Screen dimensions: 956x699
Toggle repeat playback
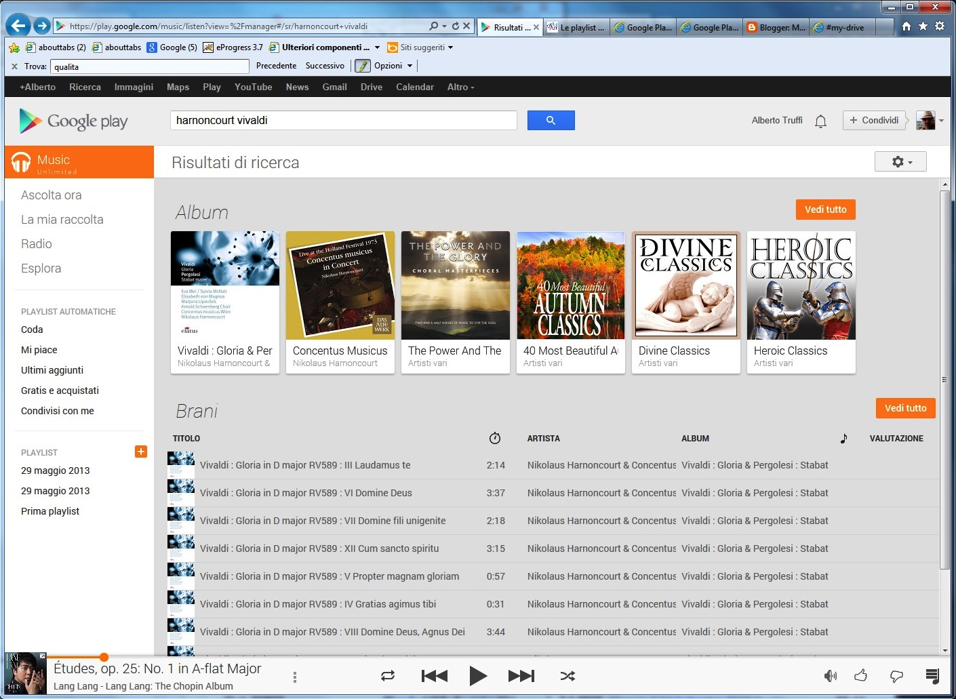[x=388, y=676]
